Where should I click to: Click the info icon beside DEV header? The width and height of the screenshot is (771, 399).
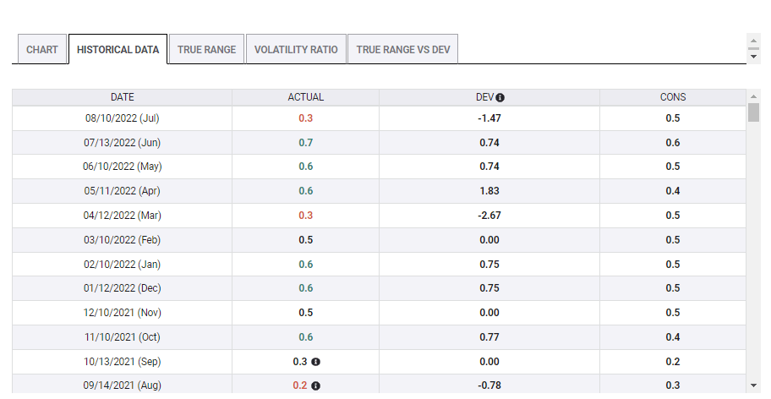(500, 97)
